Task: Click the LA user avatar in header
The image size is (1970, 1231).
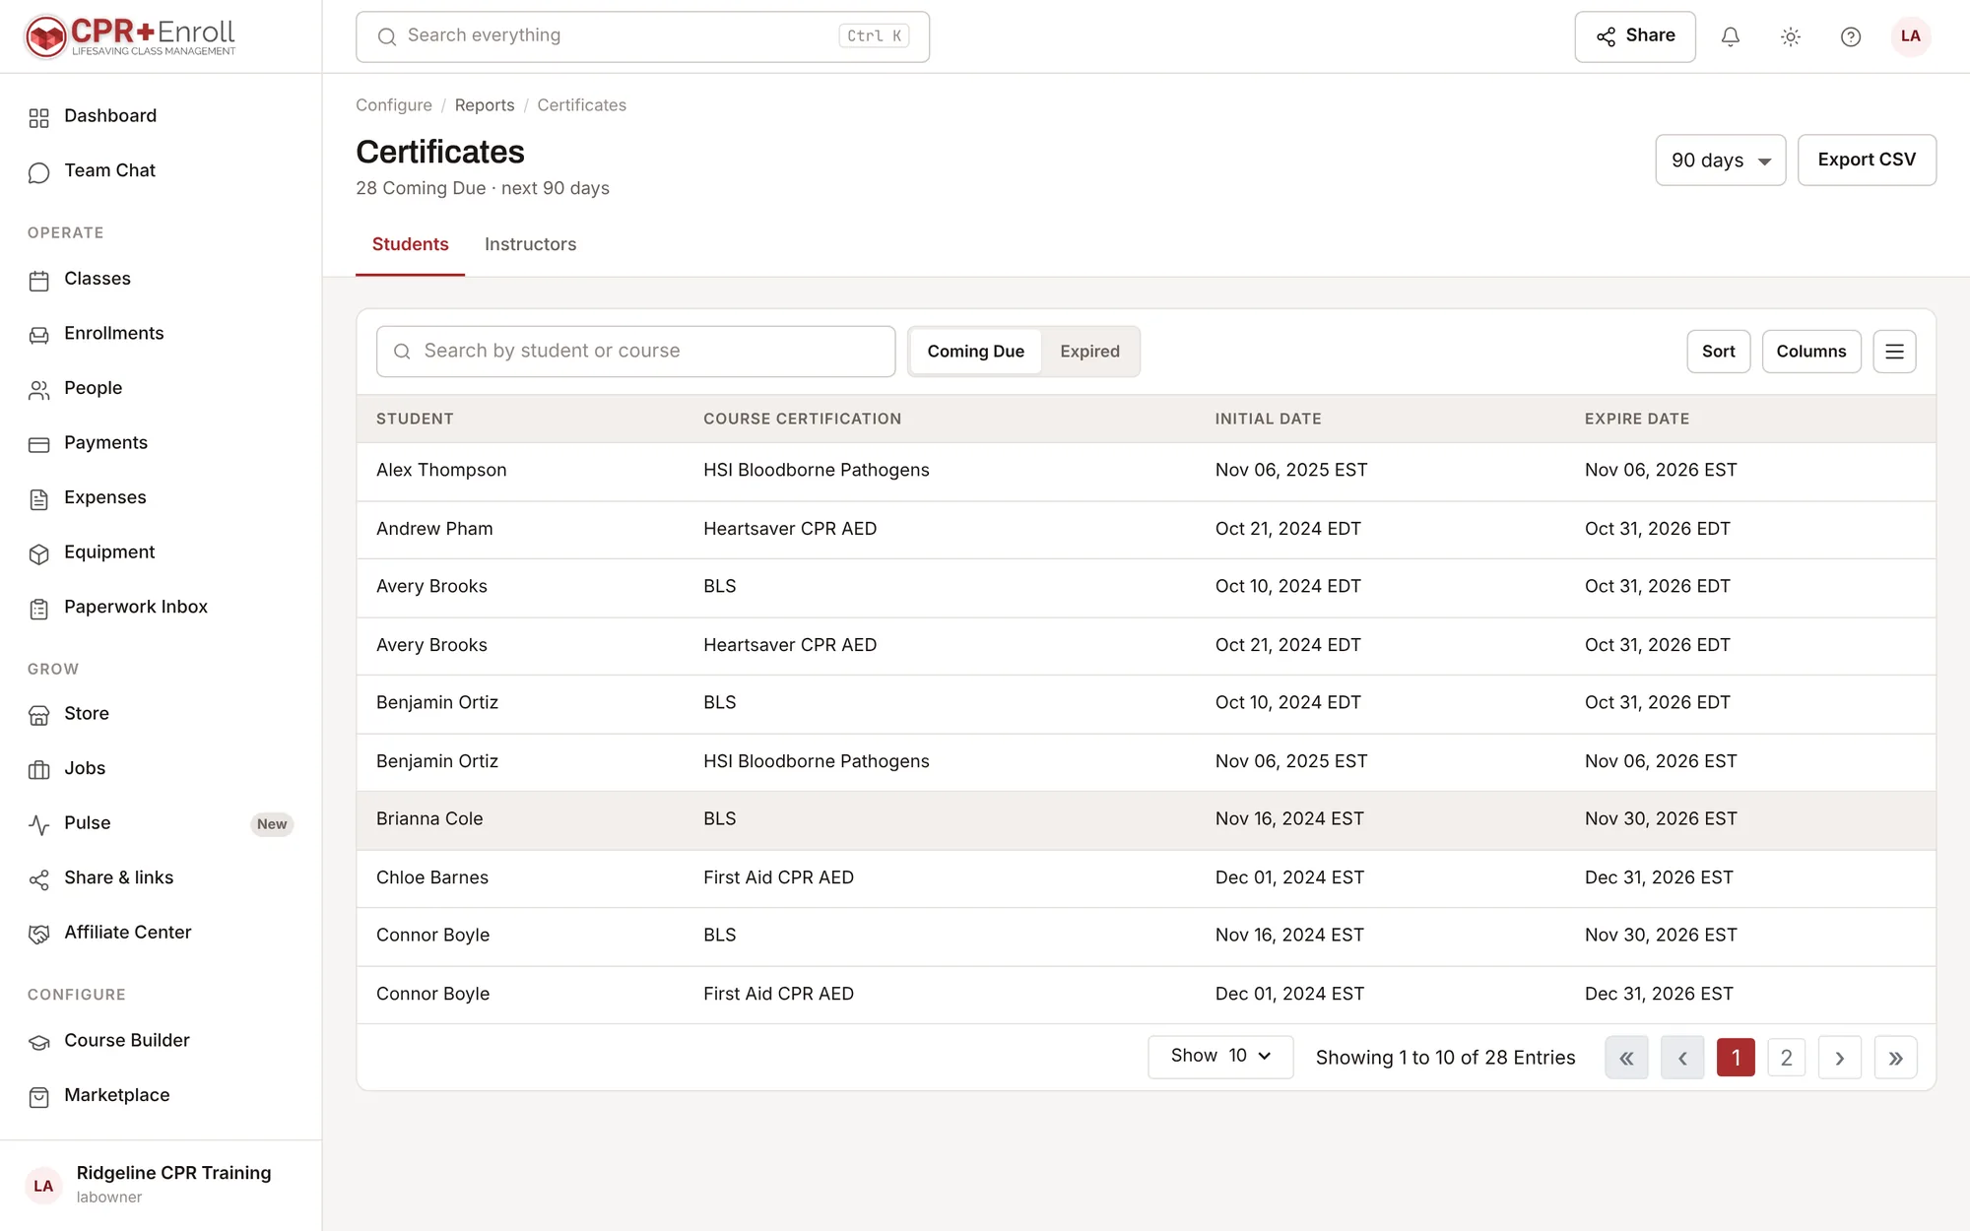Action: [x=1910, y=36]
